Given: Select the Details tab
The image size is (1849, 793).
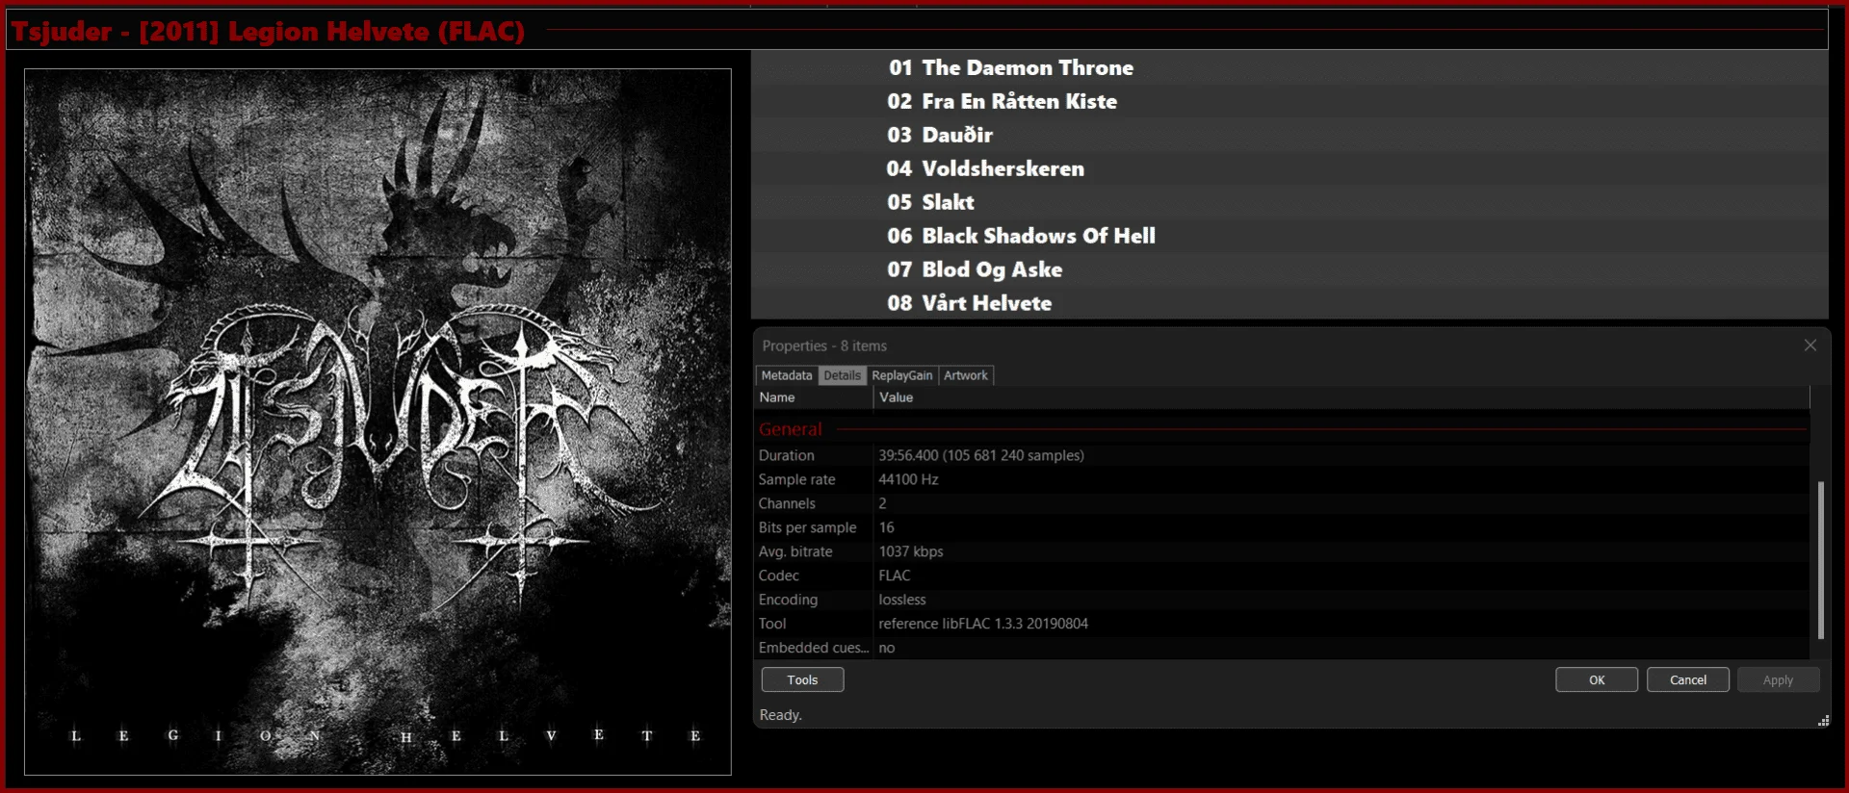Looking at the screenshot, I should [x=842, y=375].
